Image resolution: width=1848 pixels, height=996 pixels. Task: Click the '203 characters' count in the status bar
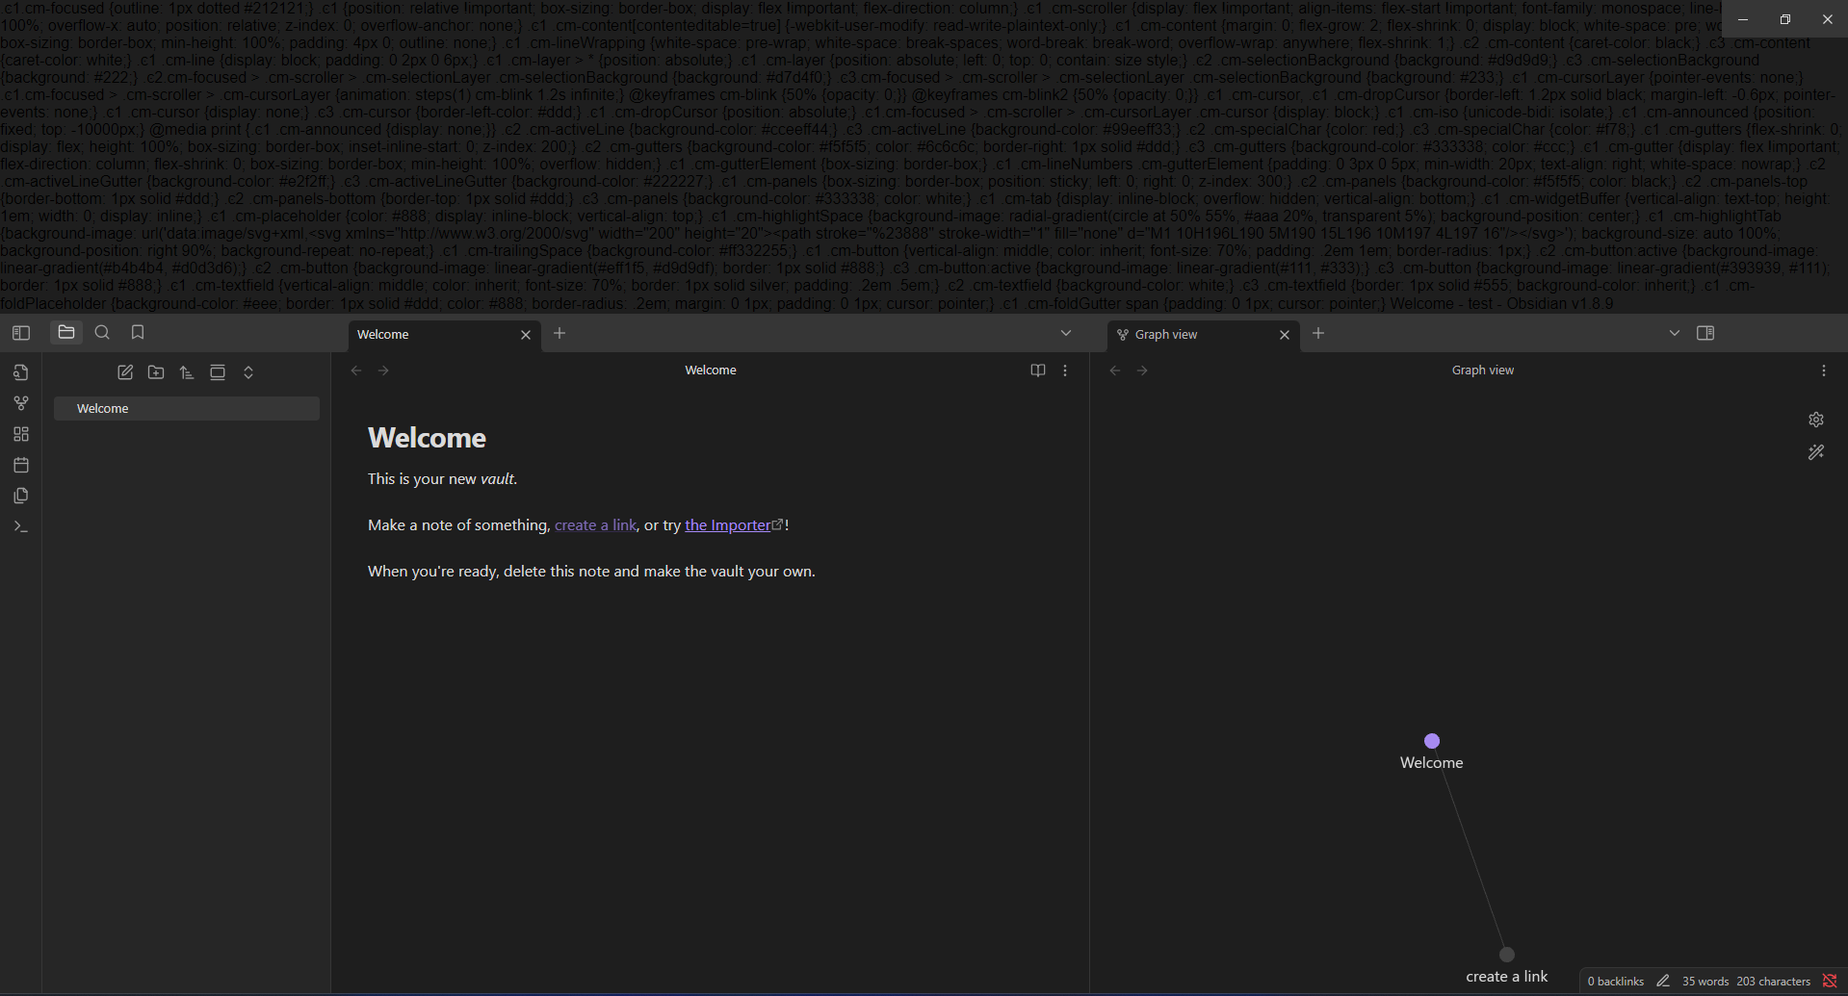(x=1774, y=982)
